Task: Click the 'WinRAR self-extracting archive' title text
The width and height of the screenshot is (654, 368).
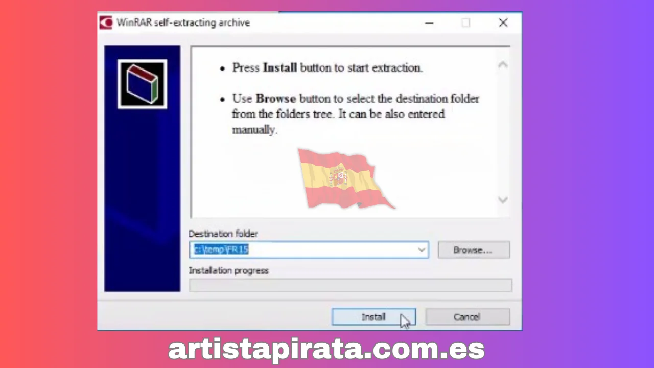Action: [x=183, y=22]
